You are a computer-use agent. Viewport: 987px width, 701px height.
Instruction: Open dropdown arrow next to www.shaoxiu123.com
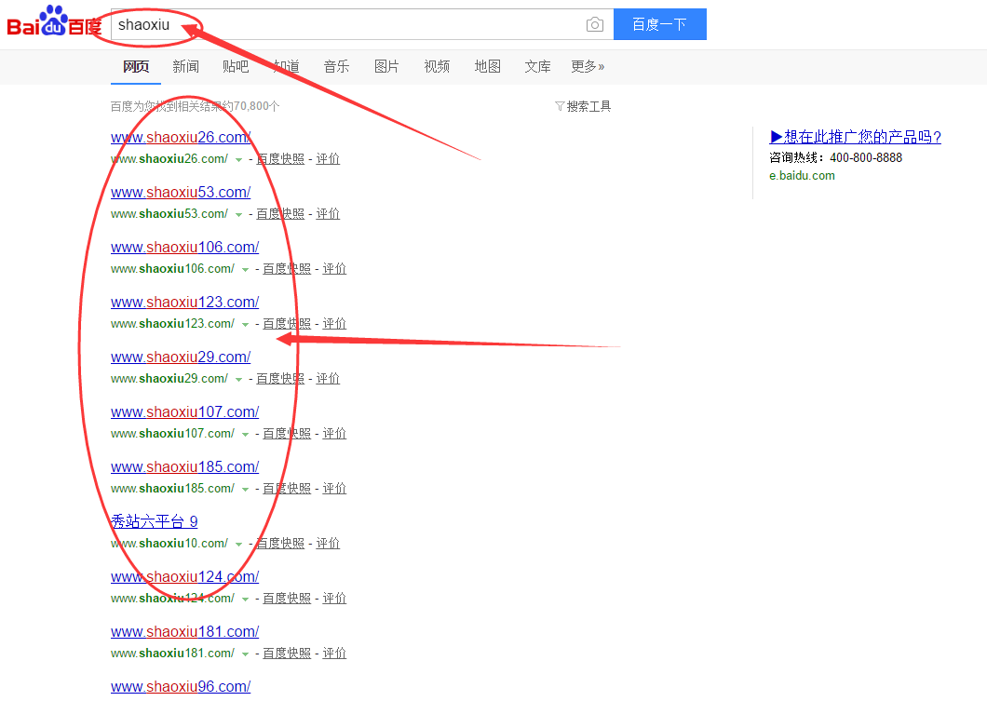(246, 325)
